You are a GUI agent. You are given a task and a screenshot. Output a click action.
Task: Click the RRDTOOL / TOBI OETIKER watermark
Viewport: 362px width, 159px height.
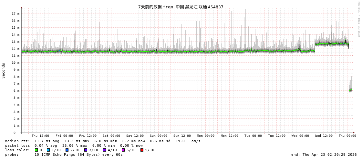point(358,19)
